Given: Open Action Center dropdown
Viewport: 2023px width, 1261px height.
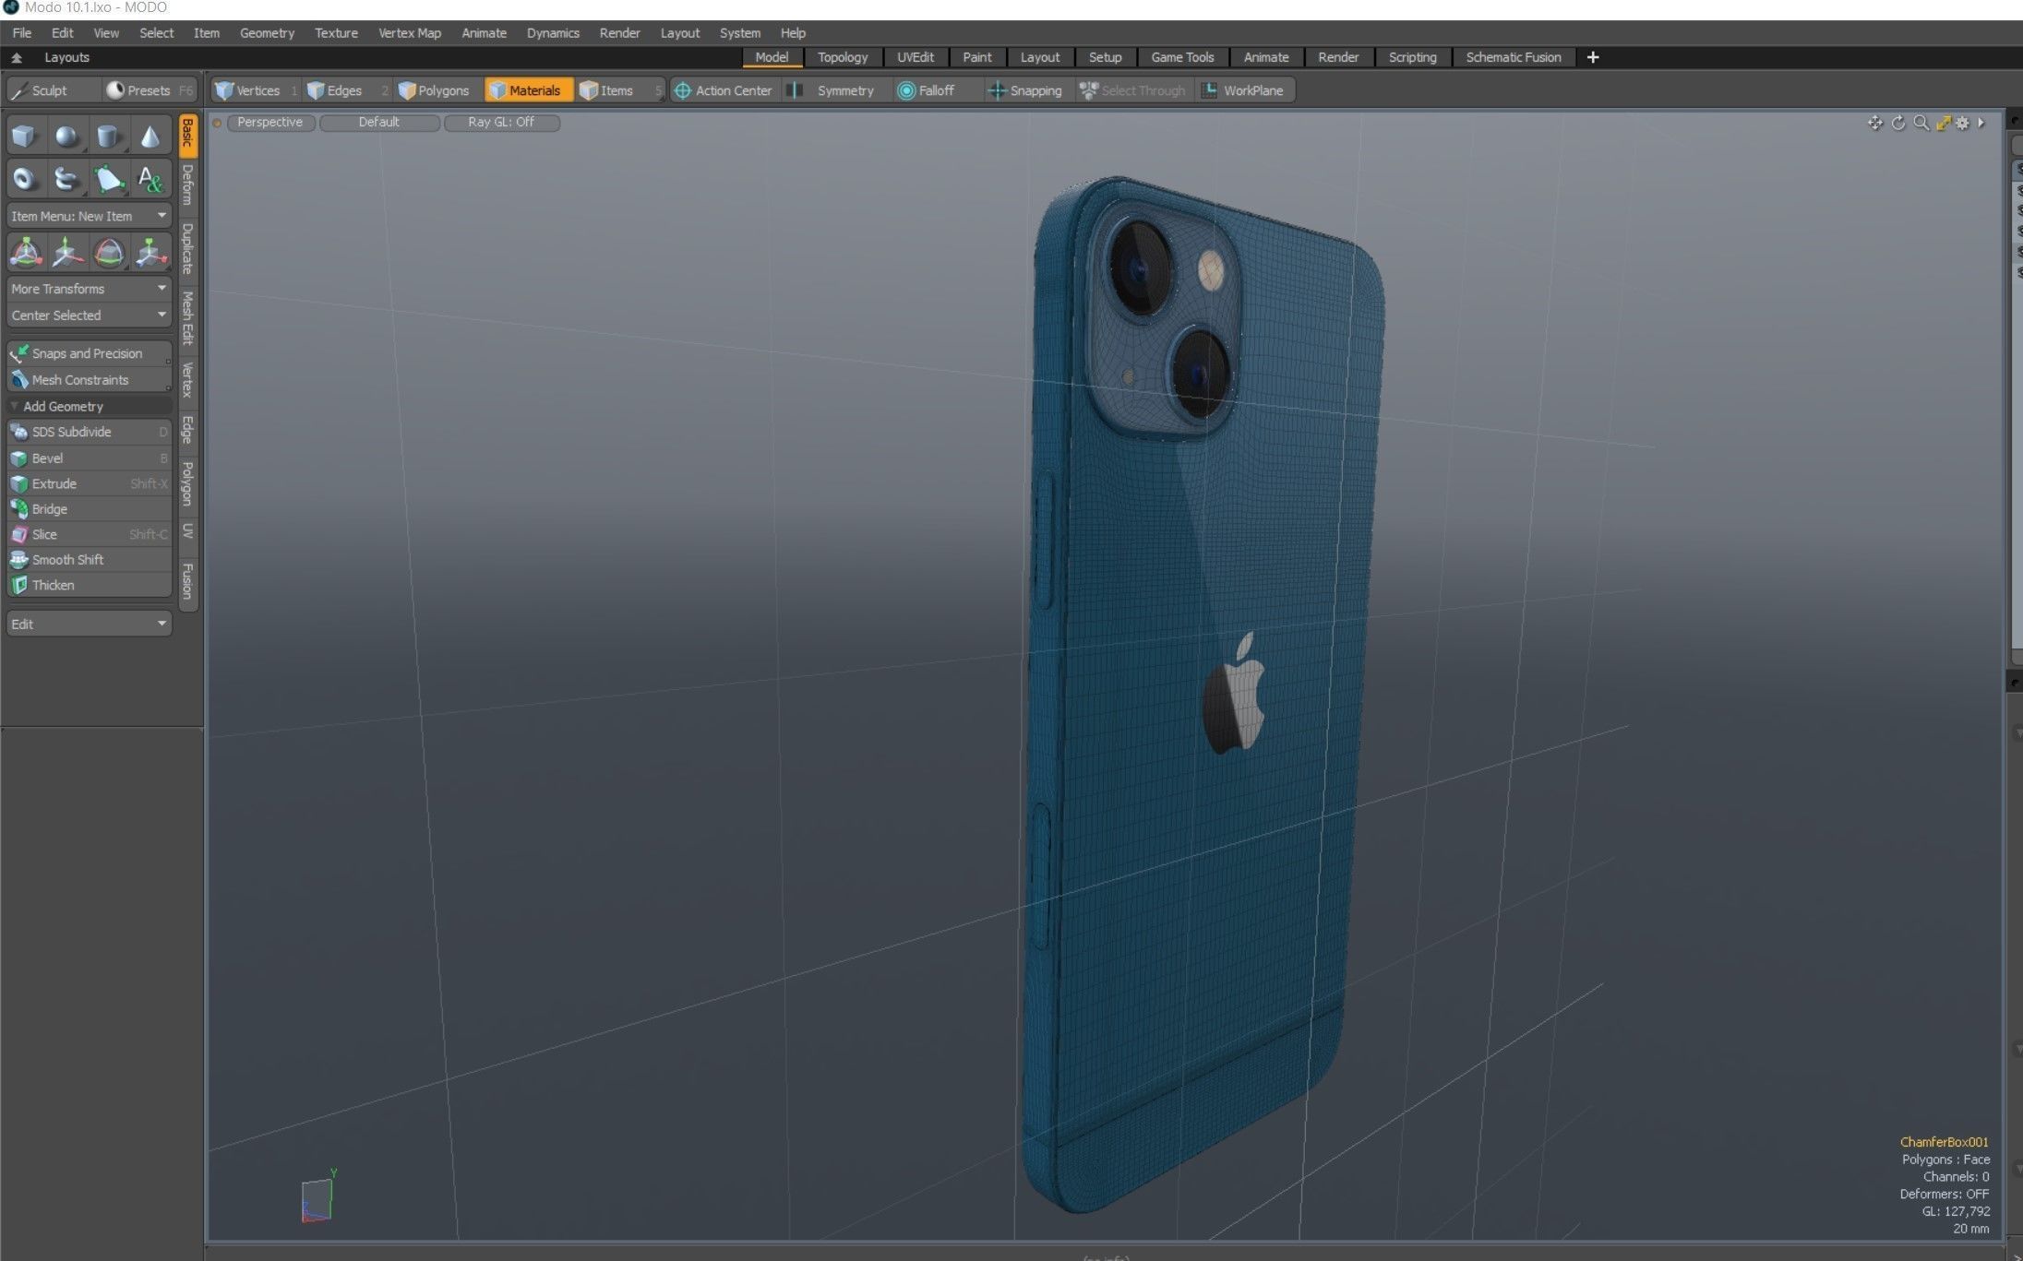Looking at the screenshot, I should (x=724, y=90).
